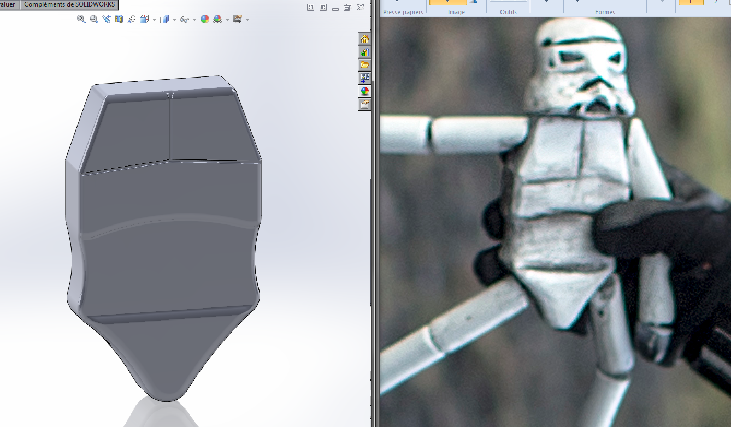Click the View Settings monitor icon
Screen dimensions: 731x427
click(x=237, y=19)
